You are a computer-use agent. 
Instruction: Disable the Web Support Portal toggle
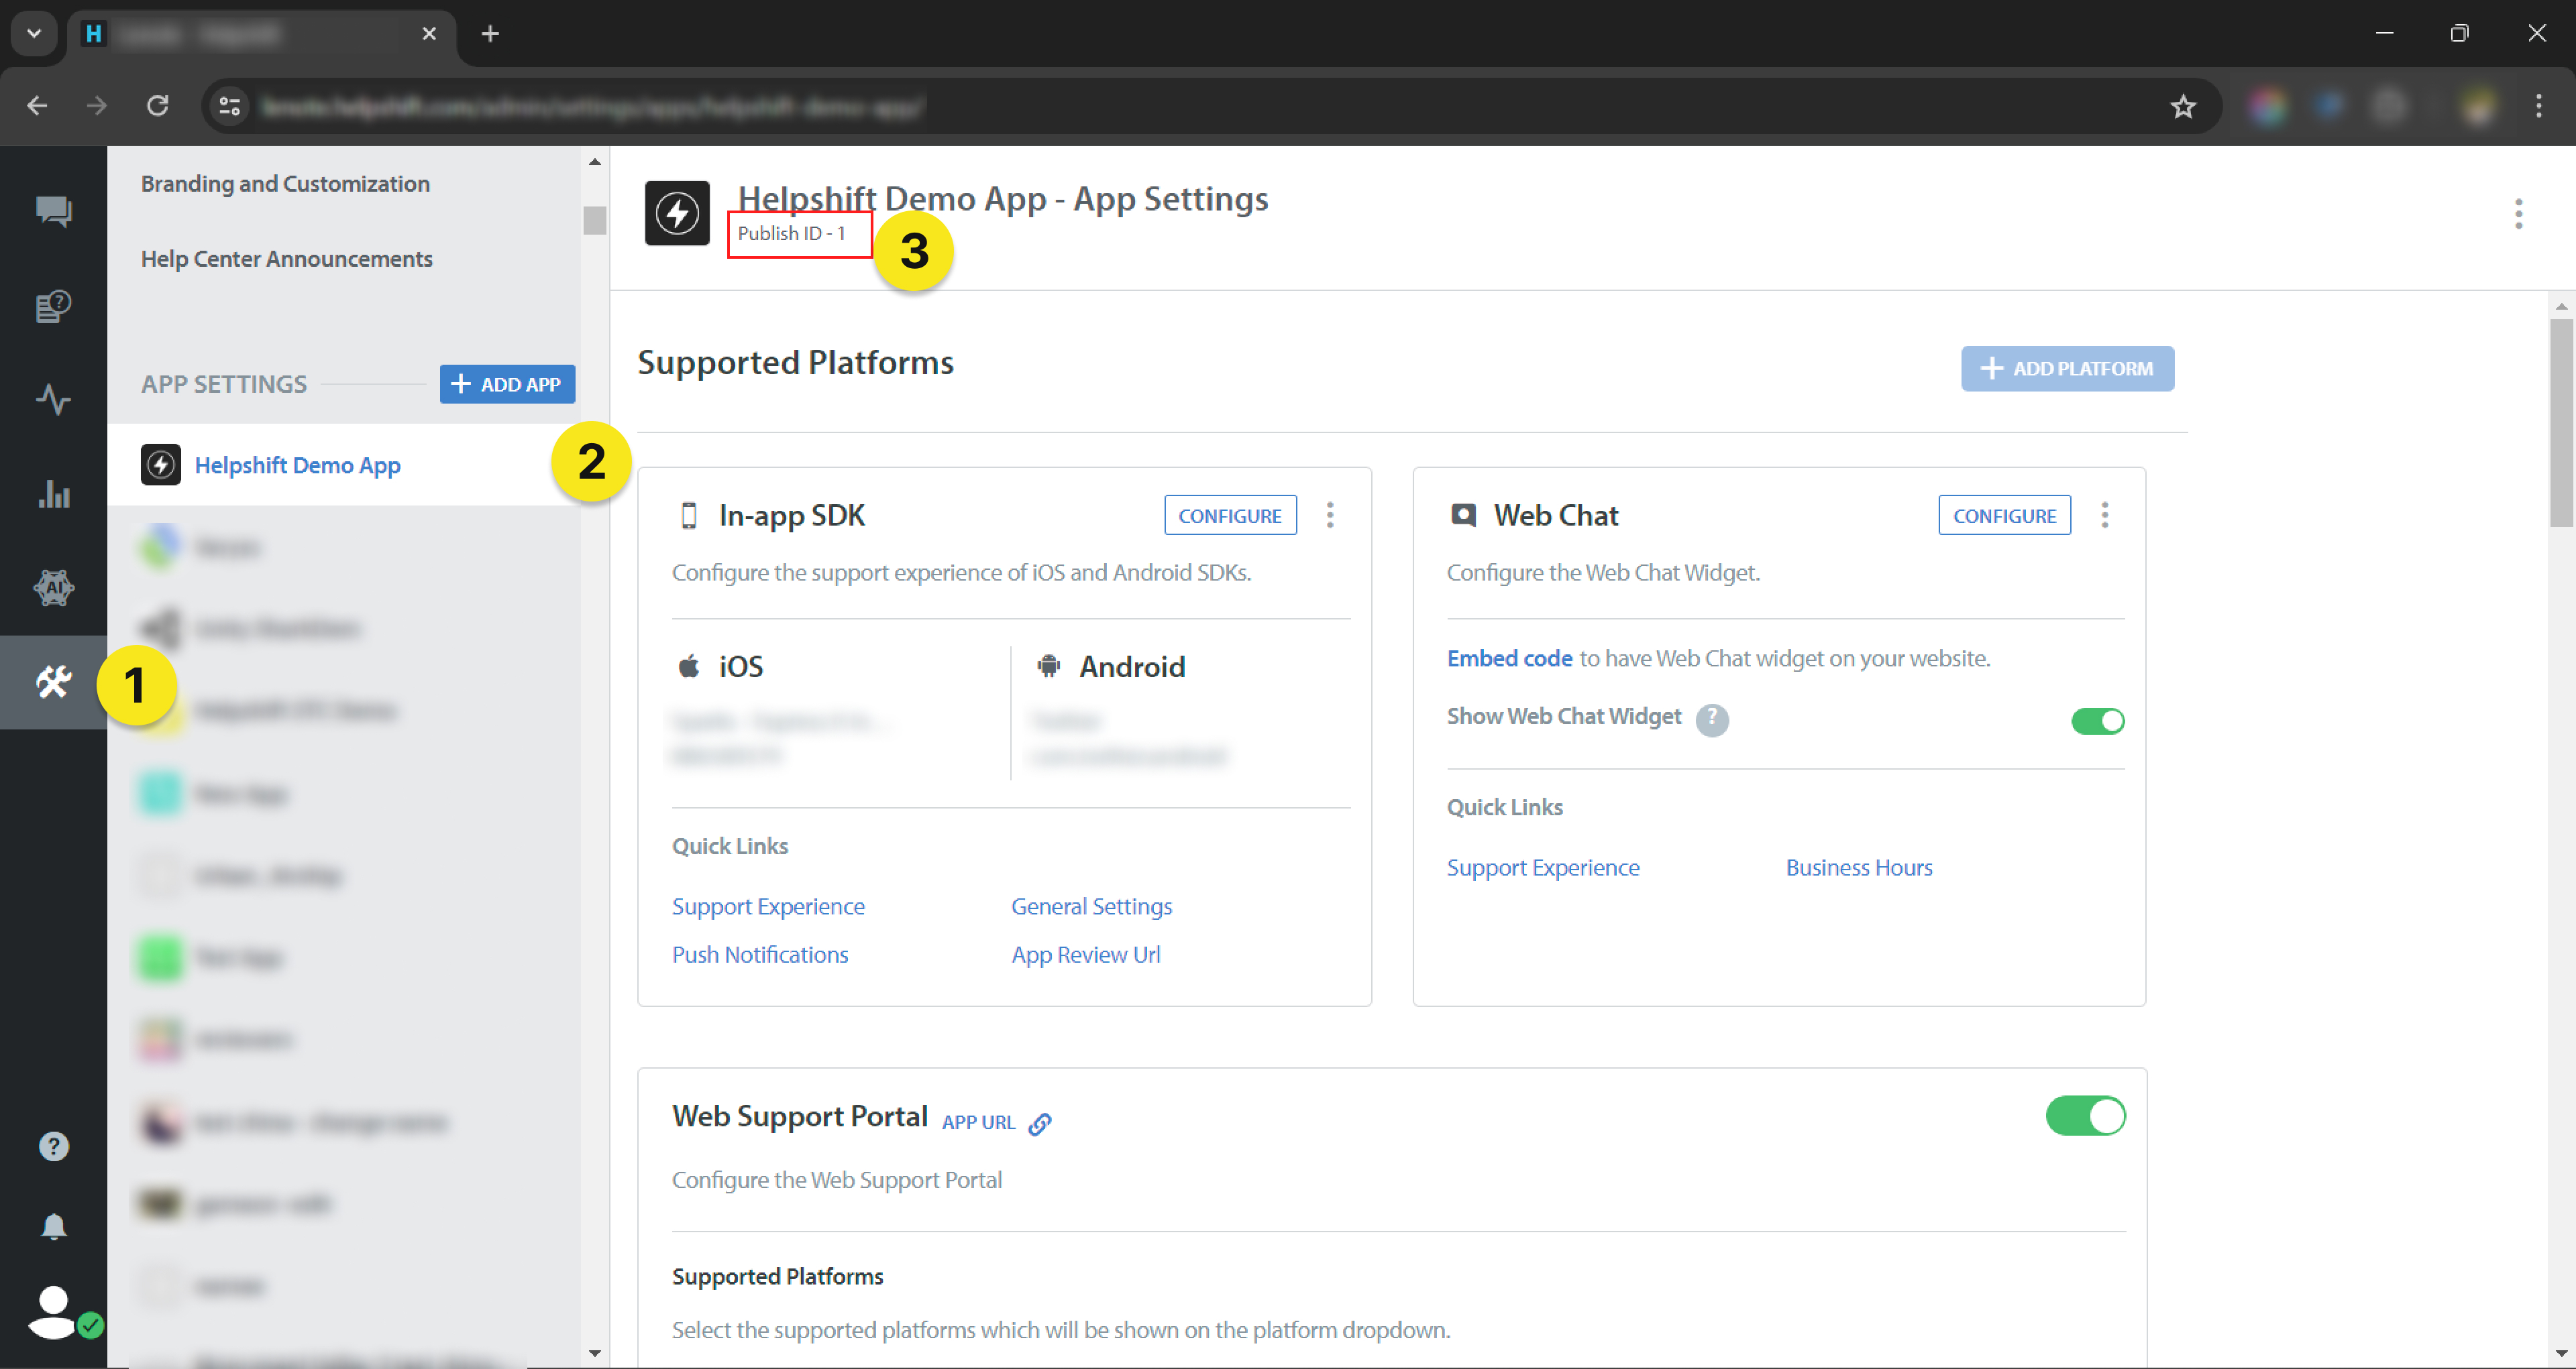[x=2085, y=1116]
